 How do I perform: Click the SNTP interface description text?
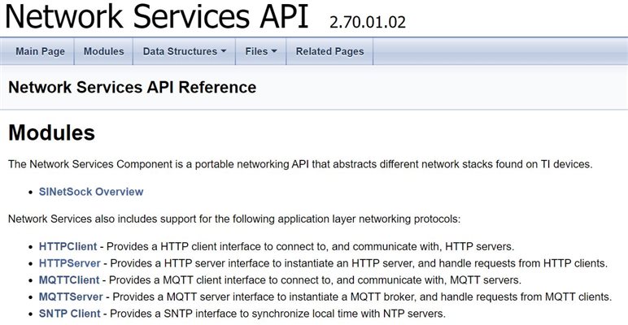[x=277, y=314]
